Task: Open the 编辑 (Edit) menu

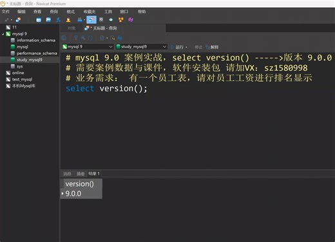Action: (x=21, y=12)
